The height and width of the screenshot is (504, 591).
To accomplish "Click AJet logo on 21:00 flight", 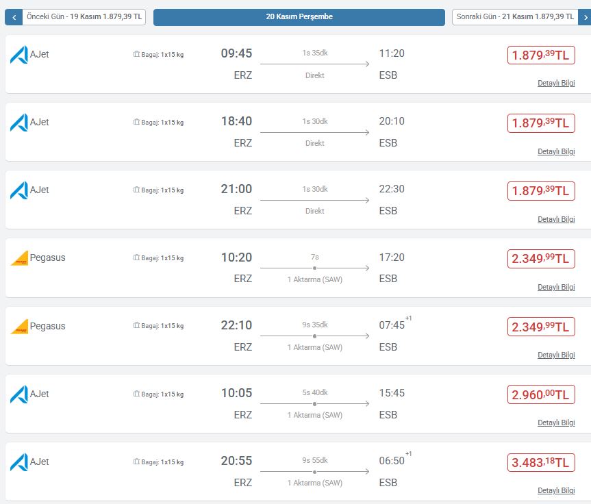I will [18, 190].
